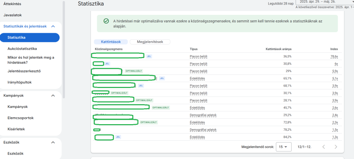Screen dimensions: 354x159
Task: Go to next page arrow
Action: pyautogui.click(x=336, y=147)
